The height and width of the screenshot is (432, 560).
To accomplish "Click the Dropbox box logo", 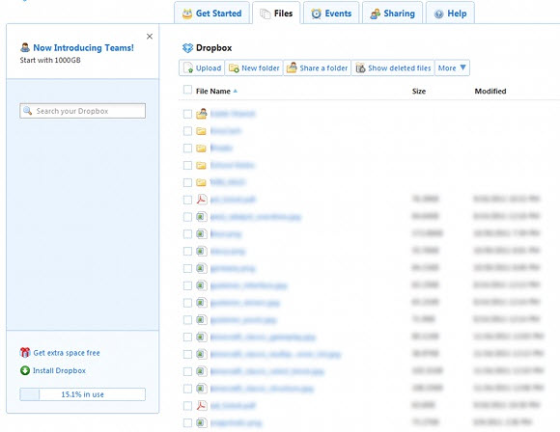I will (x=187, y=48).
